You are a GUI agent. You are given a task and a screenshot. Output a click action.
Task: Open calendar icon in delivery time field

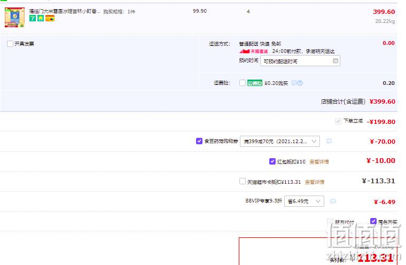tap(335, 61)
